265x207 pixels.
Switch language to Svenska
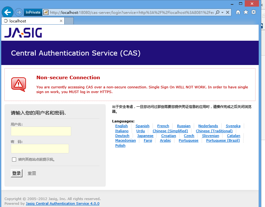233,126
